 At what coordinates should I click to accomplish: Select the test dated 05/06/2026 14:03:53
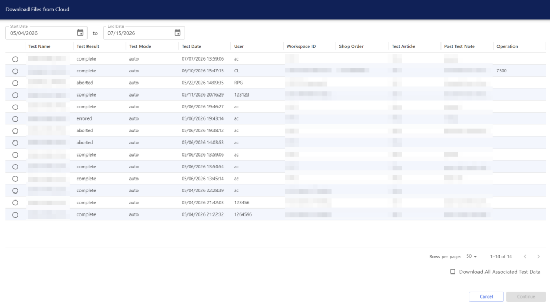click(x=15, y=143)
